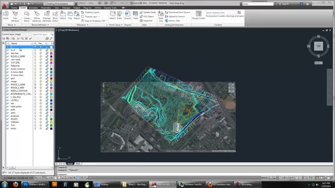The width and height of the screenshot is (335, 188).
Task: Open Firefox from the Windows taskbar
Action: (15, 184)
